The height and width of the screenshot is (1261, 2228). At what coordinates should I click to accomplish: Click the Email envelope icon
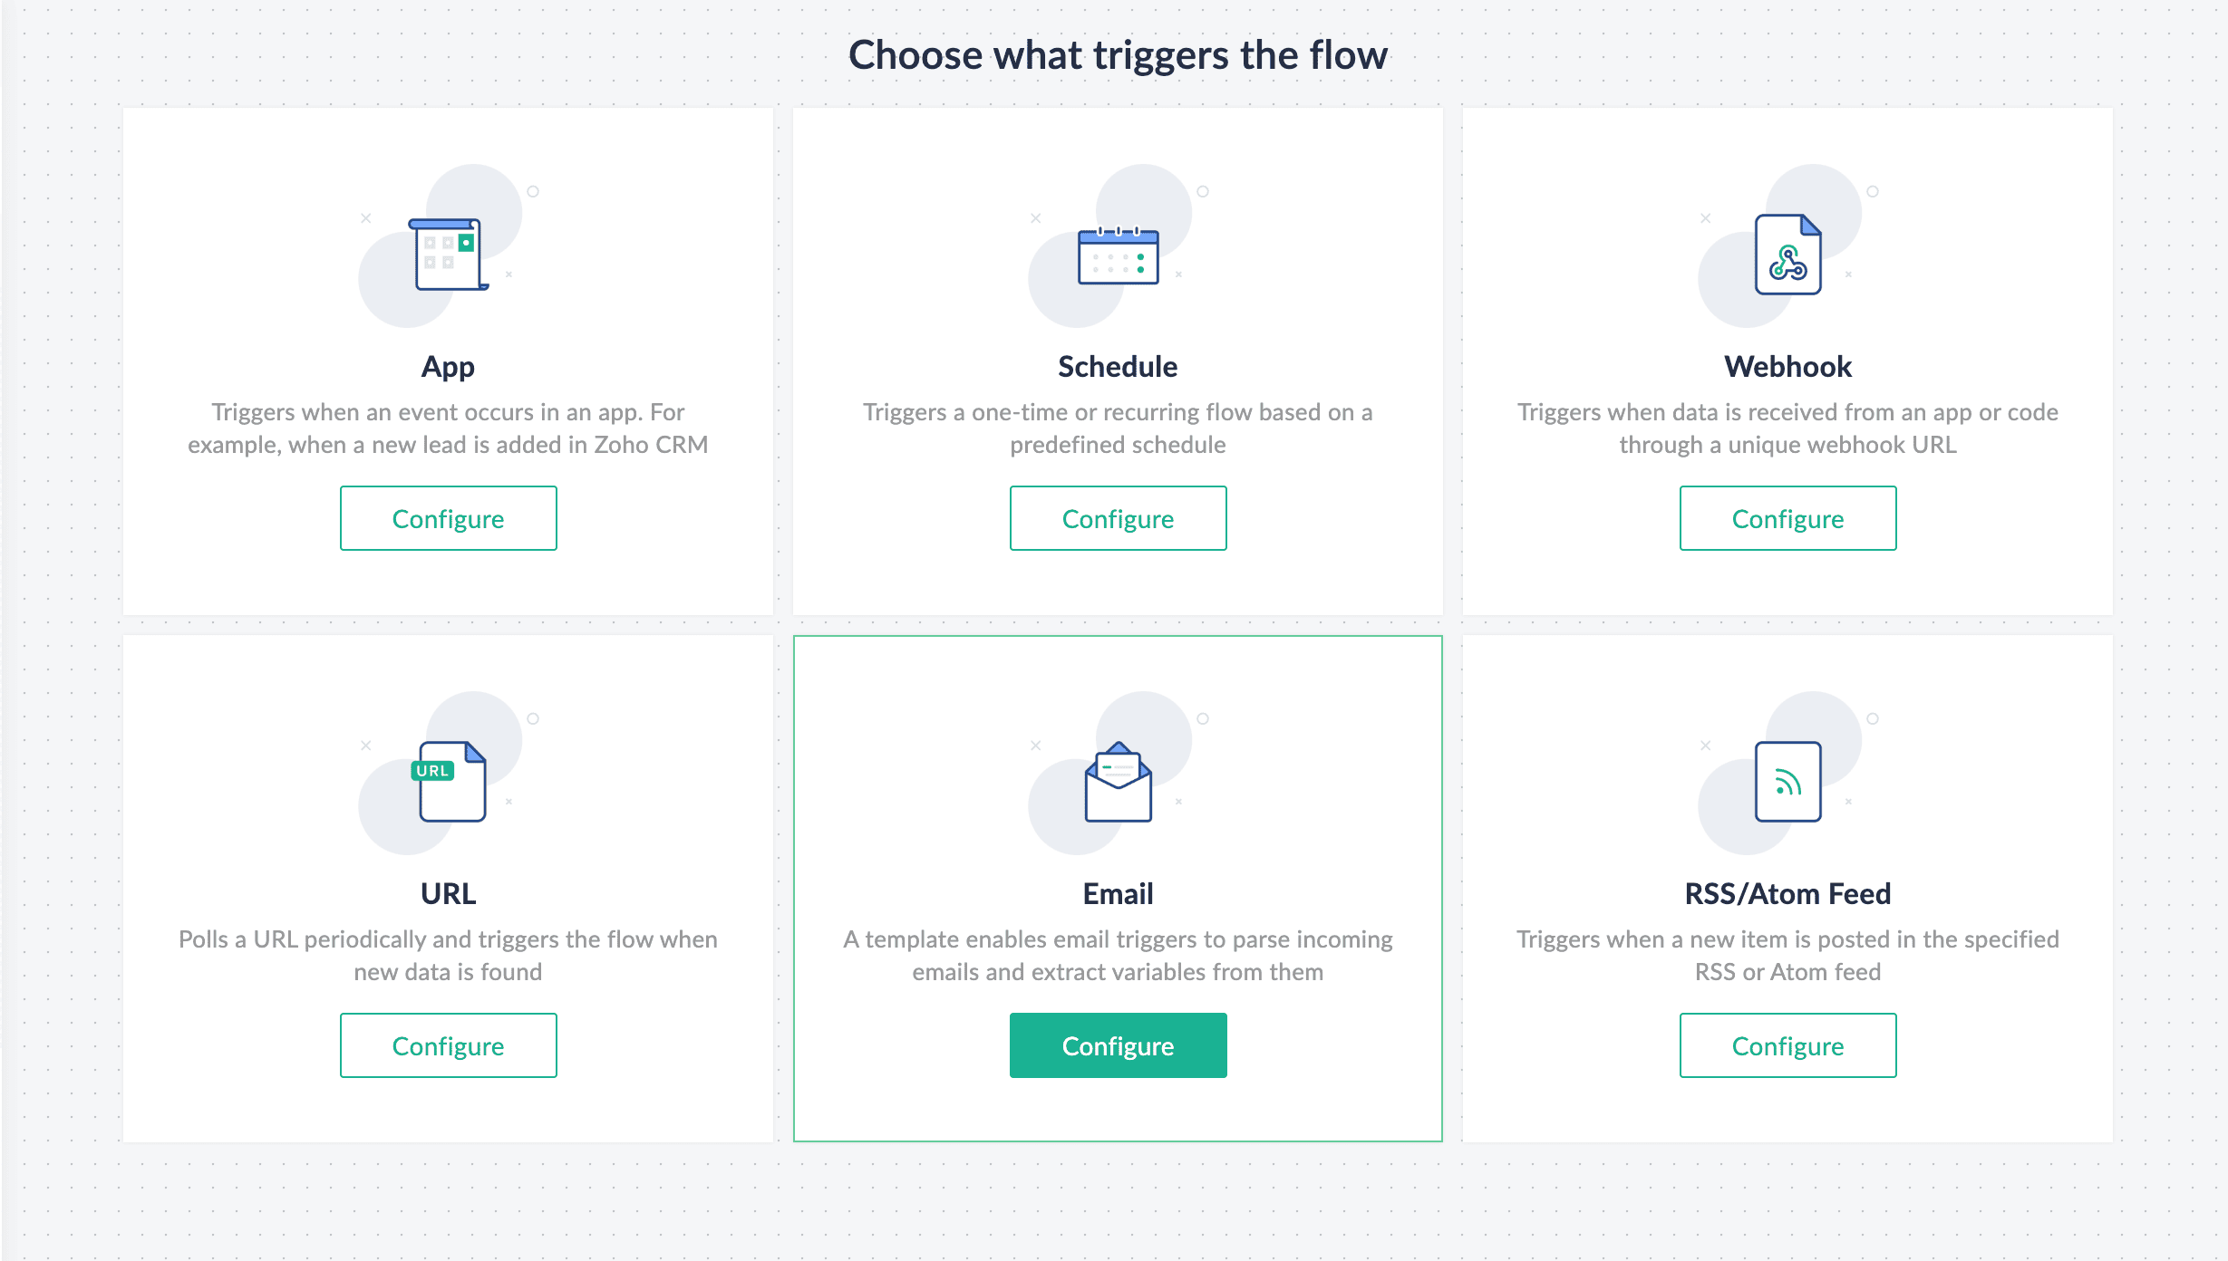[1118, 782]
